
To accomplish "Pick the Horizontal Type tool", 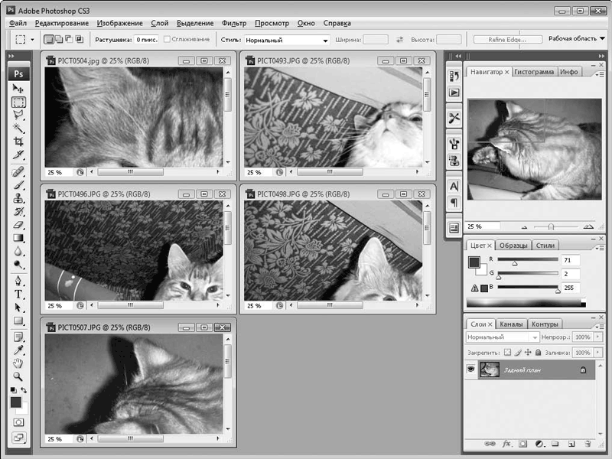I will point(18,294).
